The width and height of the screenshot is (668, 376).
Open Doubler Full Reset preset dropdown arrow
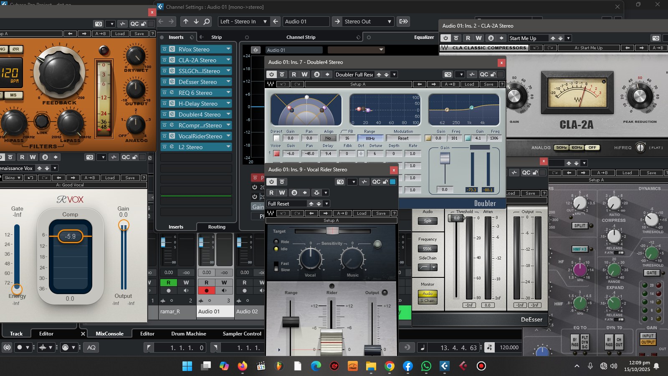click(394, 74)
